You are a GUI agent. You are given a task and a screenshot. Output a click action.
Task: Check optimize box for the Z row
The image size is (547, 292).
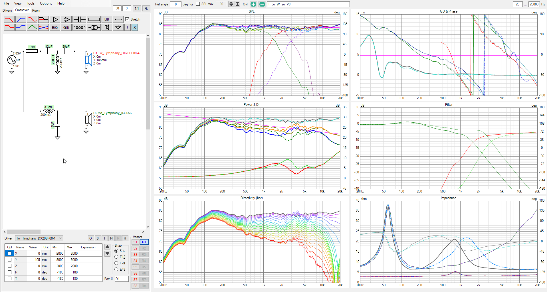click(10, 266)
